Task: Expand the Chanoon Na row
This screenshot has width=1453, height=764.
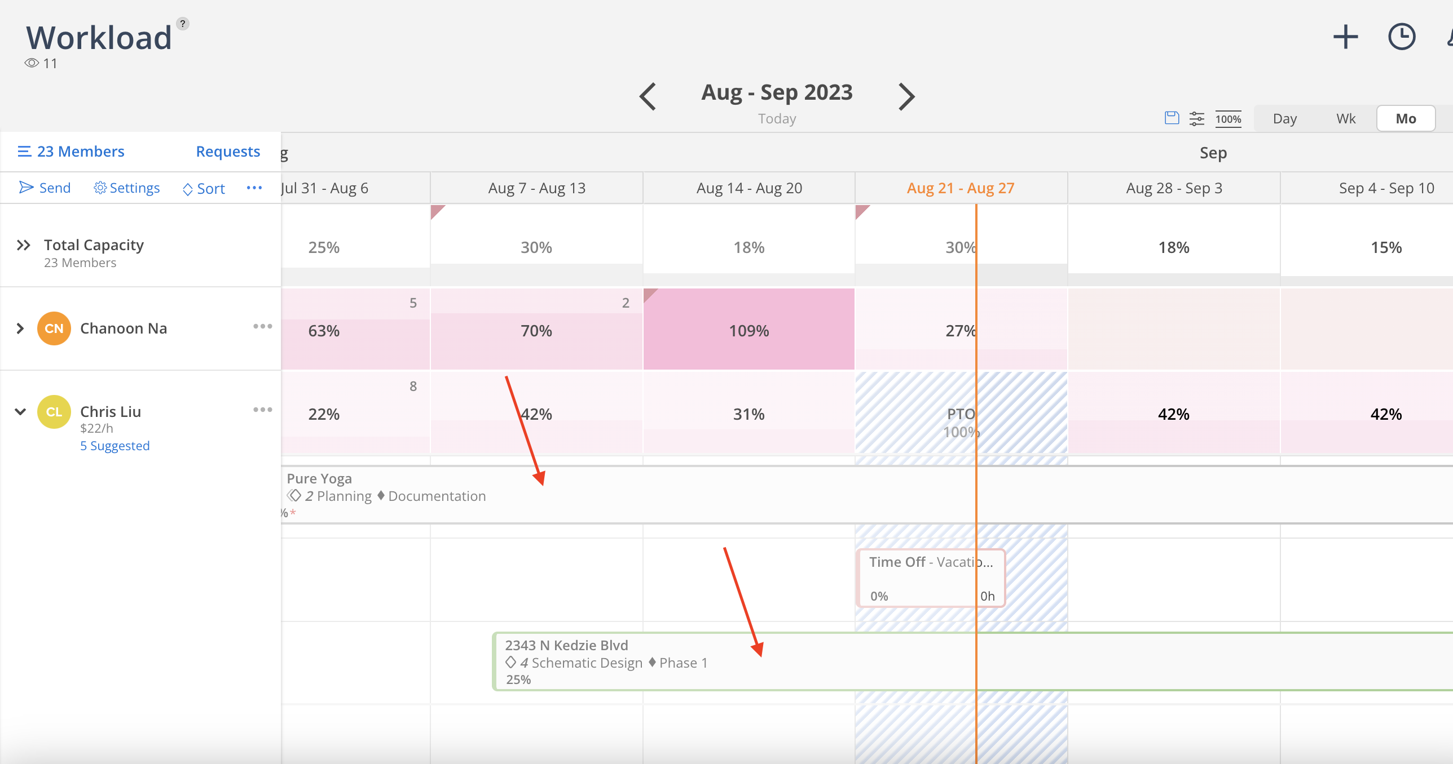Action: coord(20,328)
